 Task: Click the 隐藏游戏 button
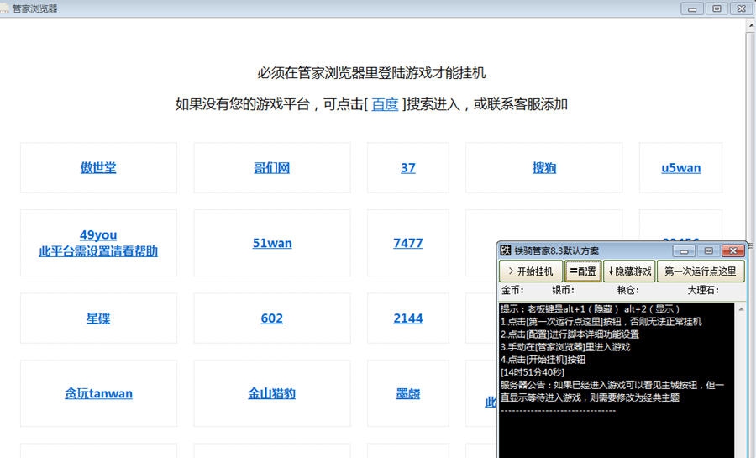[x=629, y=271]
